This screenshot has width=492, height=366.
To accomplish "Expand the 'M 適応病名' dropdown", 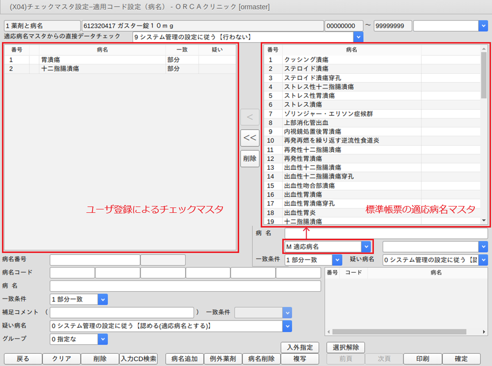I will click(x=366, y=247).
